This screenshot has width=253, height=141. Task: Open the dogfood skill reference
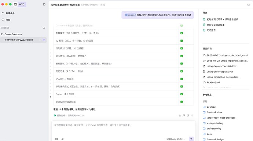[x=209, y=107]
